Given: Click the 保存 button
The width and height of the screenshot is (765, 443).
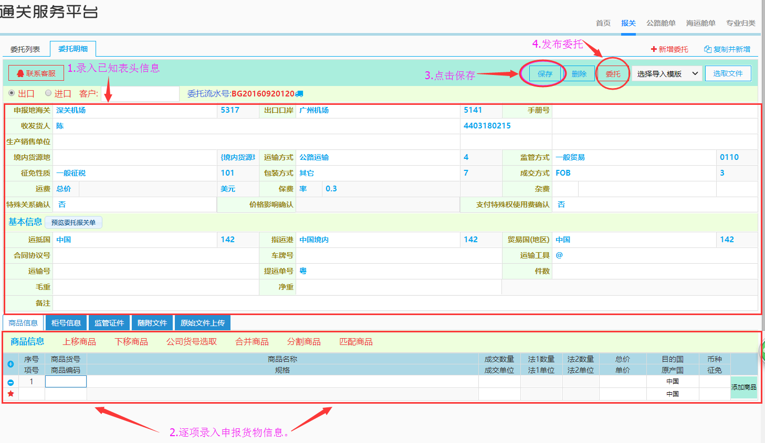Looking at the screenshot, I should point(544,74).
